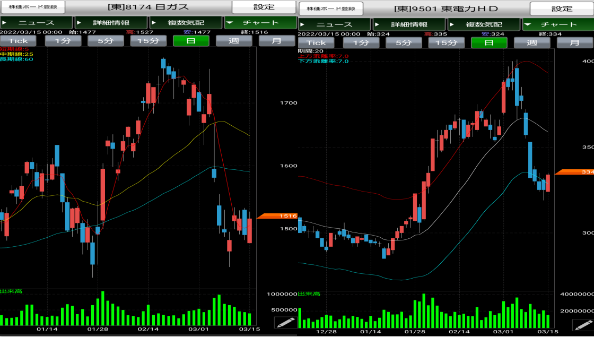Tap the 始:1477 open value

point(82,32)
